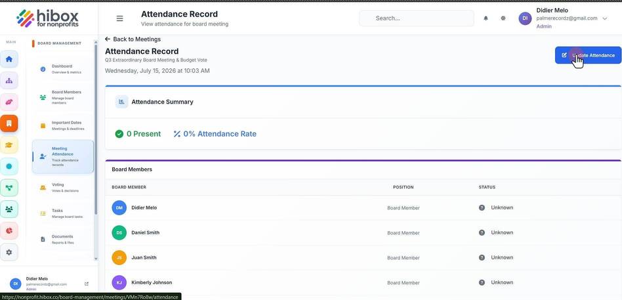Screen dimensions: 622x300
Task: Click the Kimberly Johnson name in table
Action: [x=152, y=282]
